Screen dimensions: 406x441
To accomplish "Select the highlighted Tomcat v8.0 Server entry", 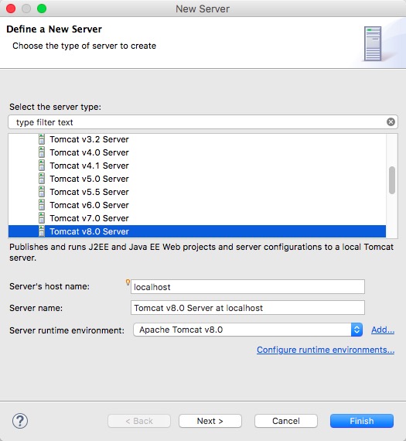I will pos(197,231).
